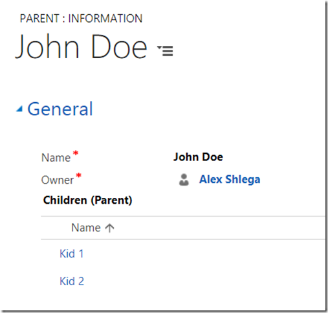Click the Owner field label
This screenshot has width=328, height=313.
58,180
